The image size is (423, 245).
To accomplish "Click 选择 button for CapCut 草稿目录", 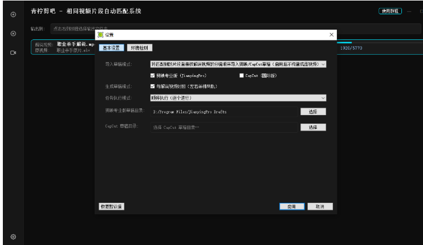I will tap(313, 127).
